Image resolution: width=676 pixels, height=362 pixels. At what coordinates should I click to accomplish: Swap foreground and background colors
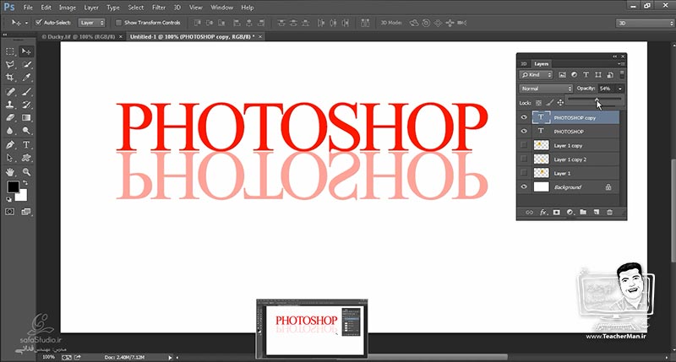pos(25,183)
